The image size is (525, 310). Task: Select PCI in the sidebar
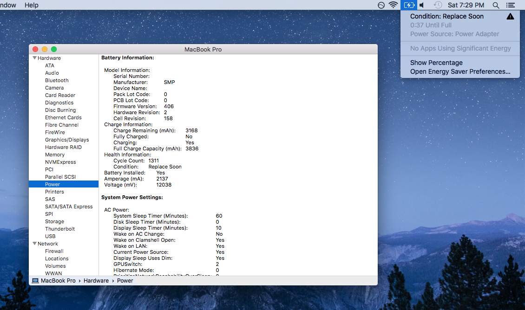point(49,169)
